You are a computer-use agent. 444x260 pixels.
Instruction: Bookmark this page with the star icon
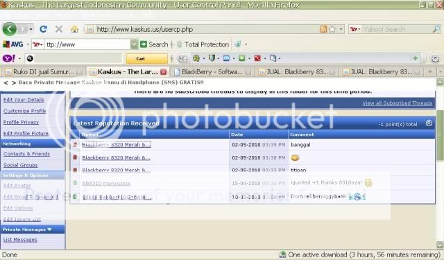pyautogui.click(x=332, y=29)
